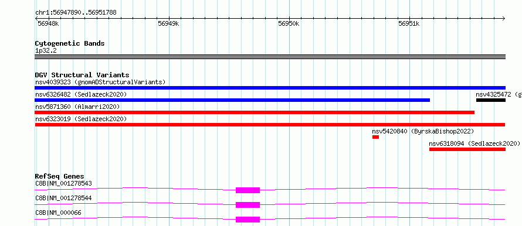Click the blue nsv4039323 gnomAD variant bar
This screenshot has width=522, height=226.
(x=270, y=88)
